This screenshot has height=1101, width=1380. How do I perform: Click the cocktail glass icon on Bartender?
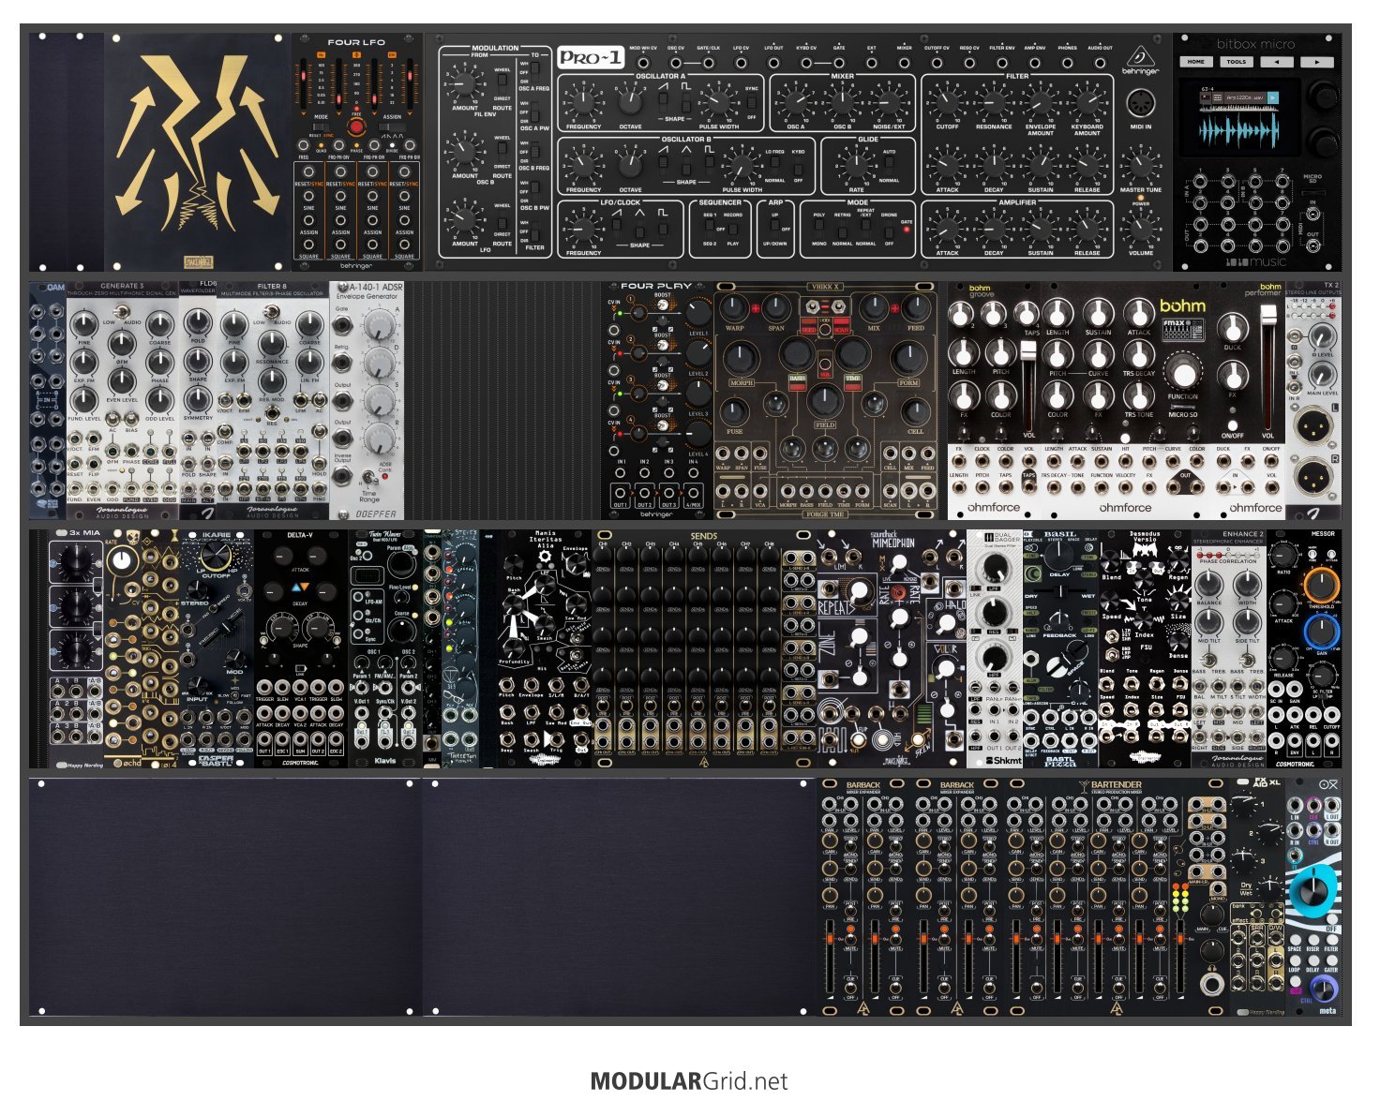(1082, 784)
